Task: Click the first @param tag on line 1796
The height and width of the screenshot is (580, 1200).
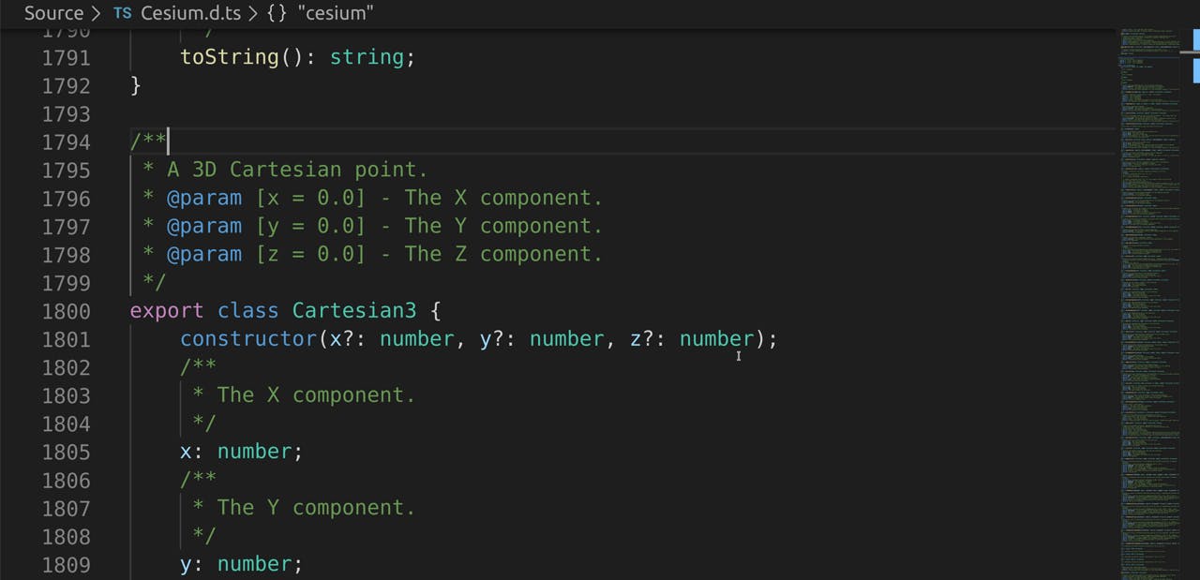Action: tap(204, 199)
